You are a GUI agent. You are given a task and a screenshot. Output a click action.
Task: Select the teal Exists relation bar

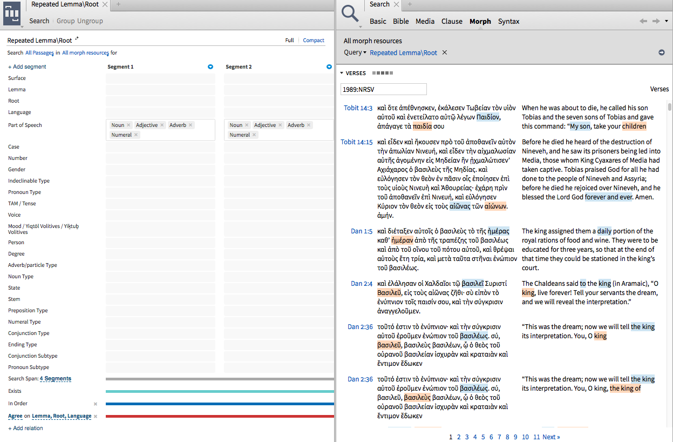tap(220, 391)
